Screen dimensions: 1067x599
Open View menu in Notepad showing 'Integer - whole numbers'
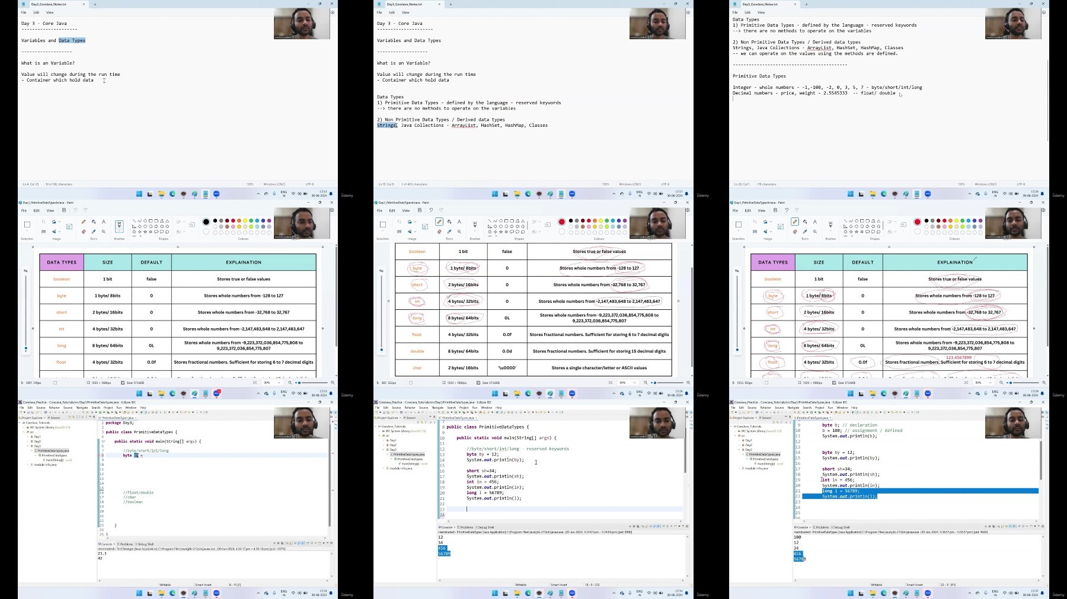761,12
